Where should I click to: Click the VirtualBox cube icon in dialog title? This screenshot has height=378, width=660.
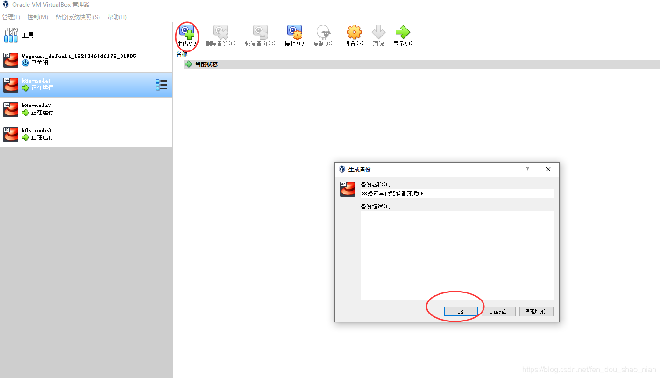(342, 169)
